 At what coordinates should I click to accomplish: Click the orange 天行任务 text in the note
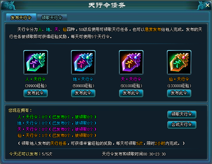tap(58, 143)
